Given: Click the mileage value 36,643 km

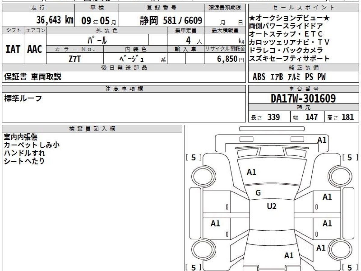Looking at the screenshot, I should tap(55, 20).
